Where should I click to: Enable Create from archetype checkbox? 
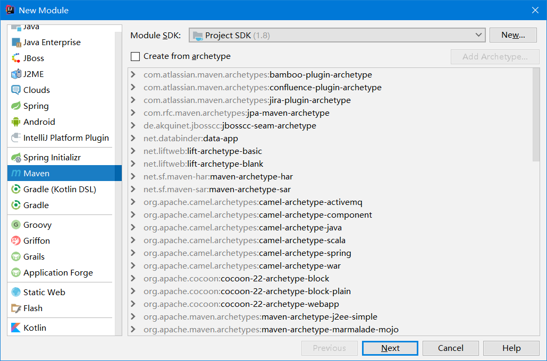point(136,56)
